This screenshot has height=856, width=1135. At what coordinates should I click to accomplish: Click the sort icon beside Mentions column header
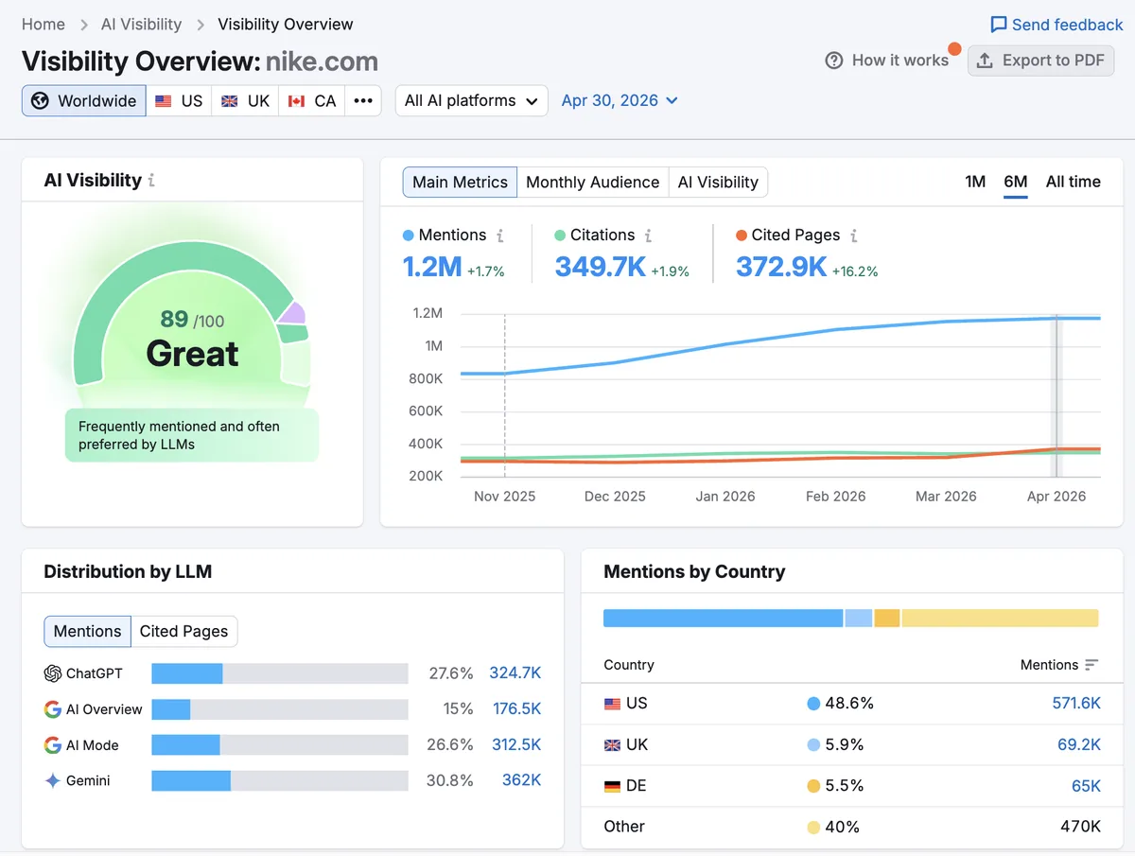point(1091,665)
